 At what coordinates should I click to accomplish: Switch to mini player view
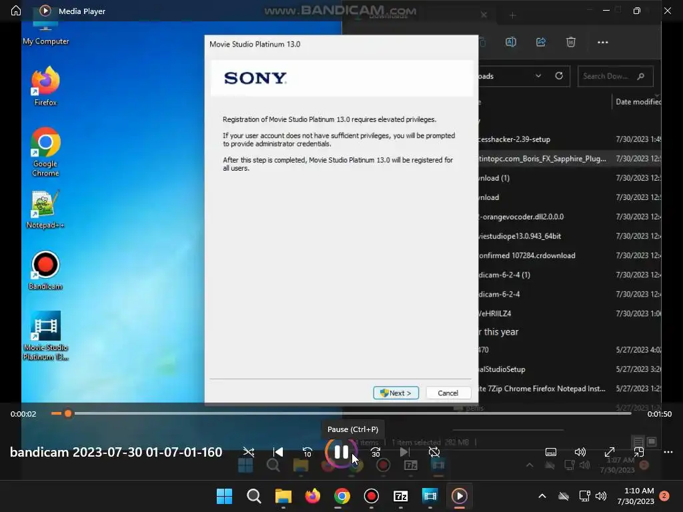coord(638,452)
